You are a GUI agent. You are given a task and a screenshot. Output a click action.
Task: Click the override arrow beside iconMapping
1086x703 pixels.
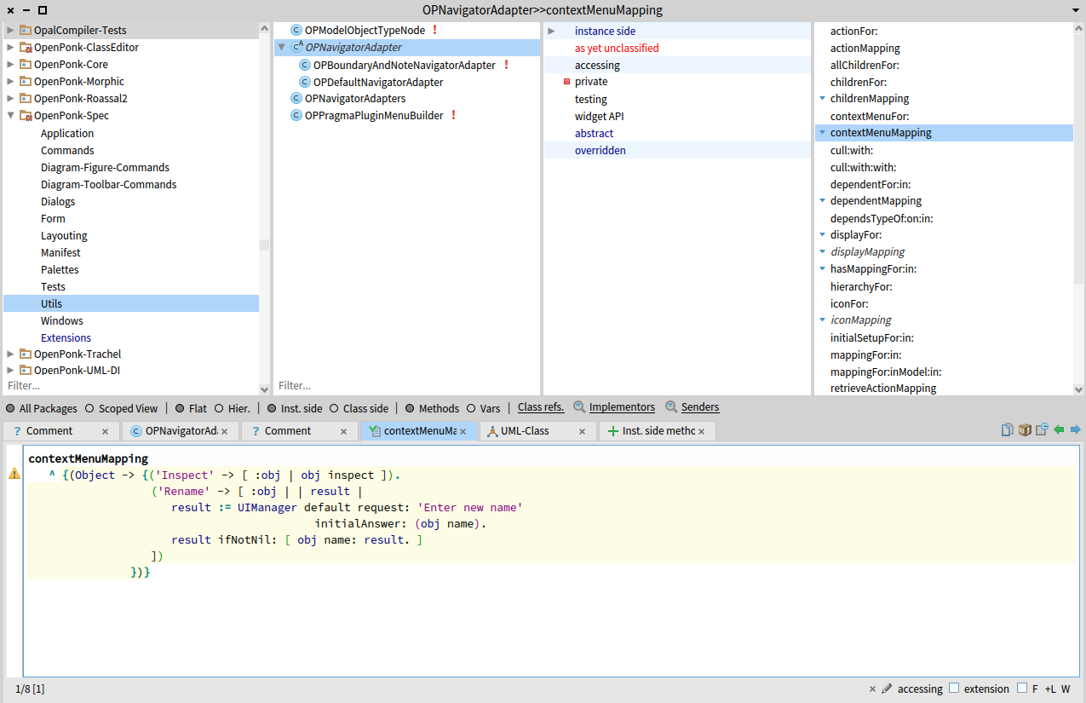[822, 320]
